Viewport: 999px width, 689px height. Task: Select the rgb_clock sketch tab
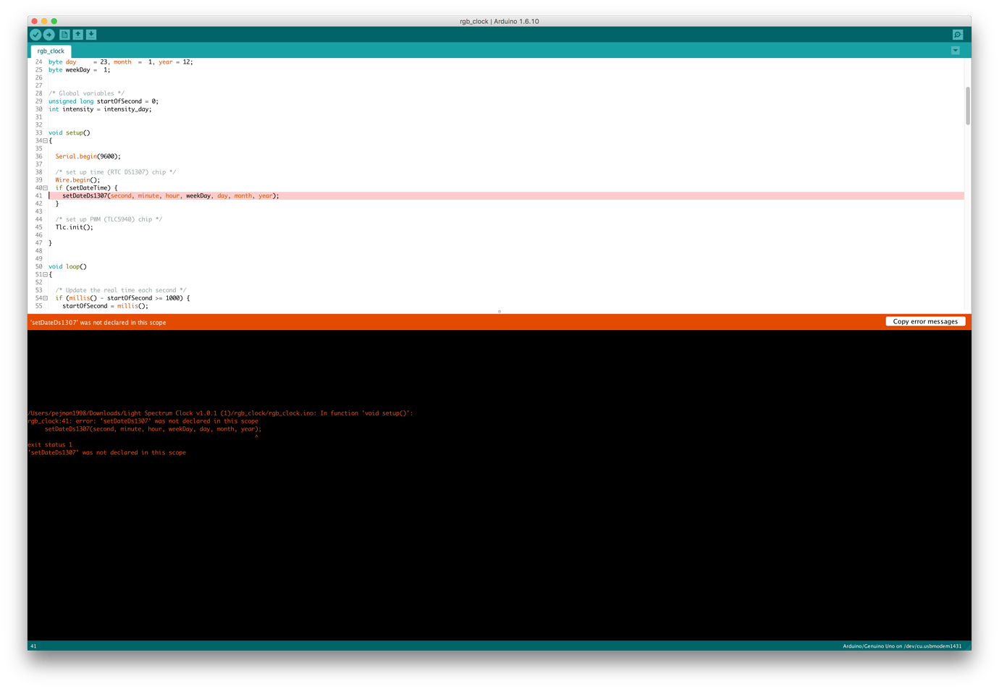50,51
